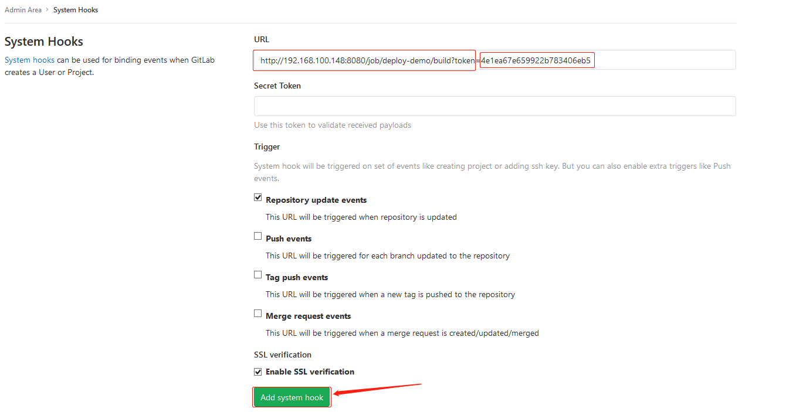
Task: Select the 'System Hooks' page heading
Action: [44, 42]
